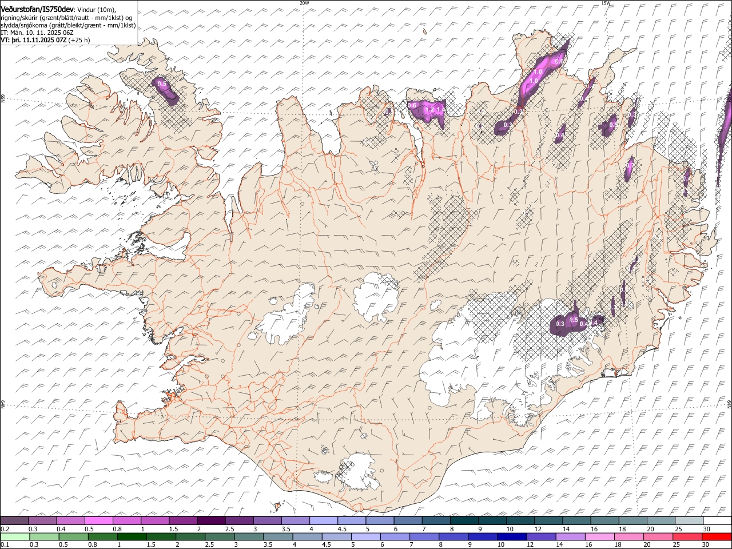
Task: Pick the grey-green rain swatch starting at 3
Action: point(249,537)
